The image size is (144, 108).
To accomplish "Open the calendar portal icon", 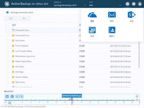I will [92, 30].
